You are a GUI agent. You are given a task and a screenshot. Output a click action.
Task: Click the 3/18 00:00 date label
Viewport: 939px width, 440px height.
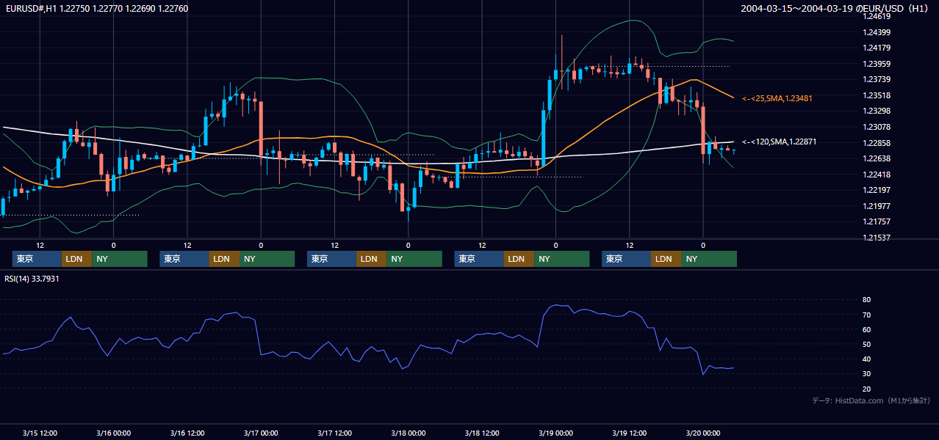coord(408,433)
